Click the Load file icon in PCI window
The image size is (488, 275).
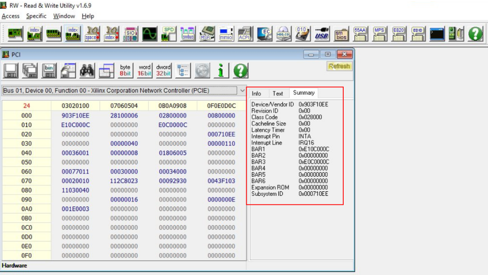coord(68,70)
